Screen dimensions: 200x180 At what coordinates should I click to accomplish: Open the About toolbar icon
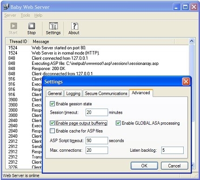[x=74, y=29]
